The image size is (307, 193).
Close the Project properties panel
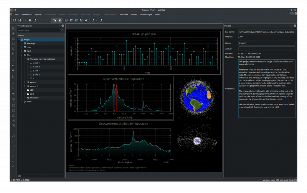click(x=295, y=26)
